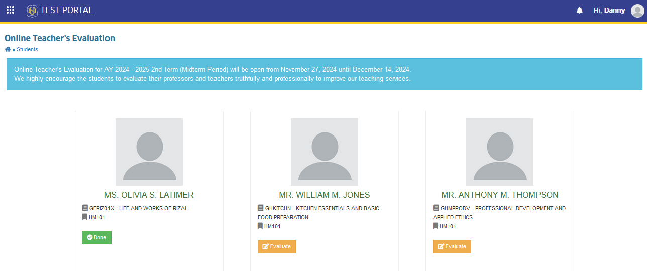This screenshot has height=271, width=647.
Task: Click Olivia Latimer's profile photo placeholder
Action: click(149, 152)
